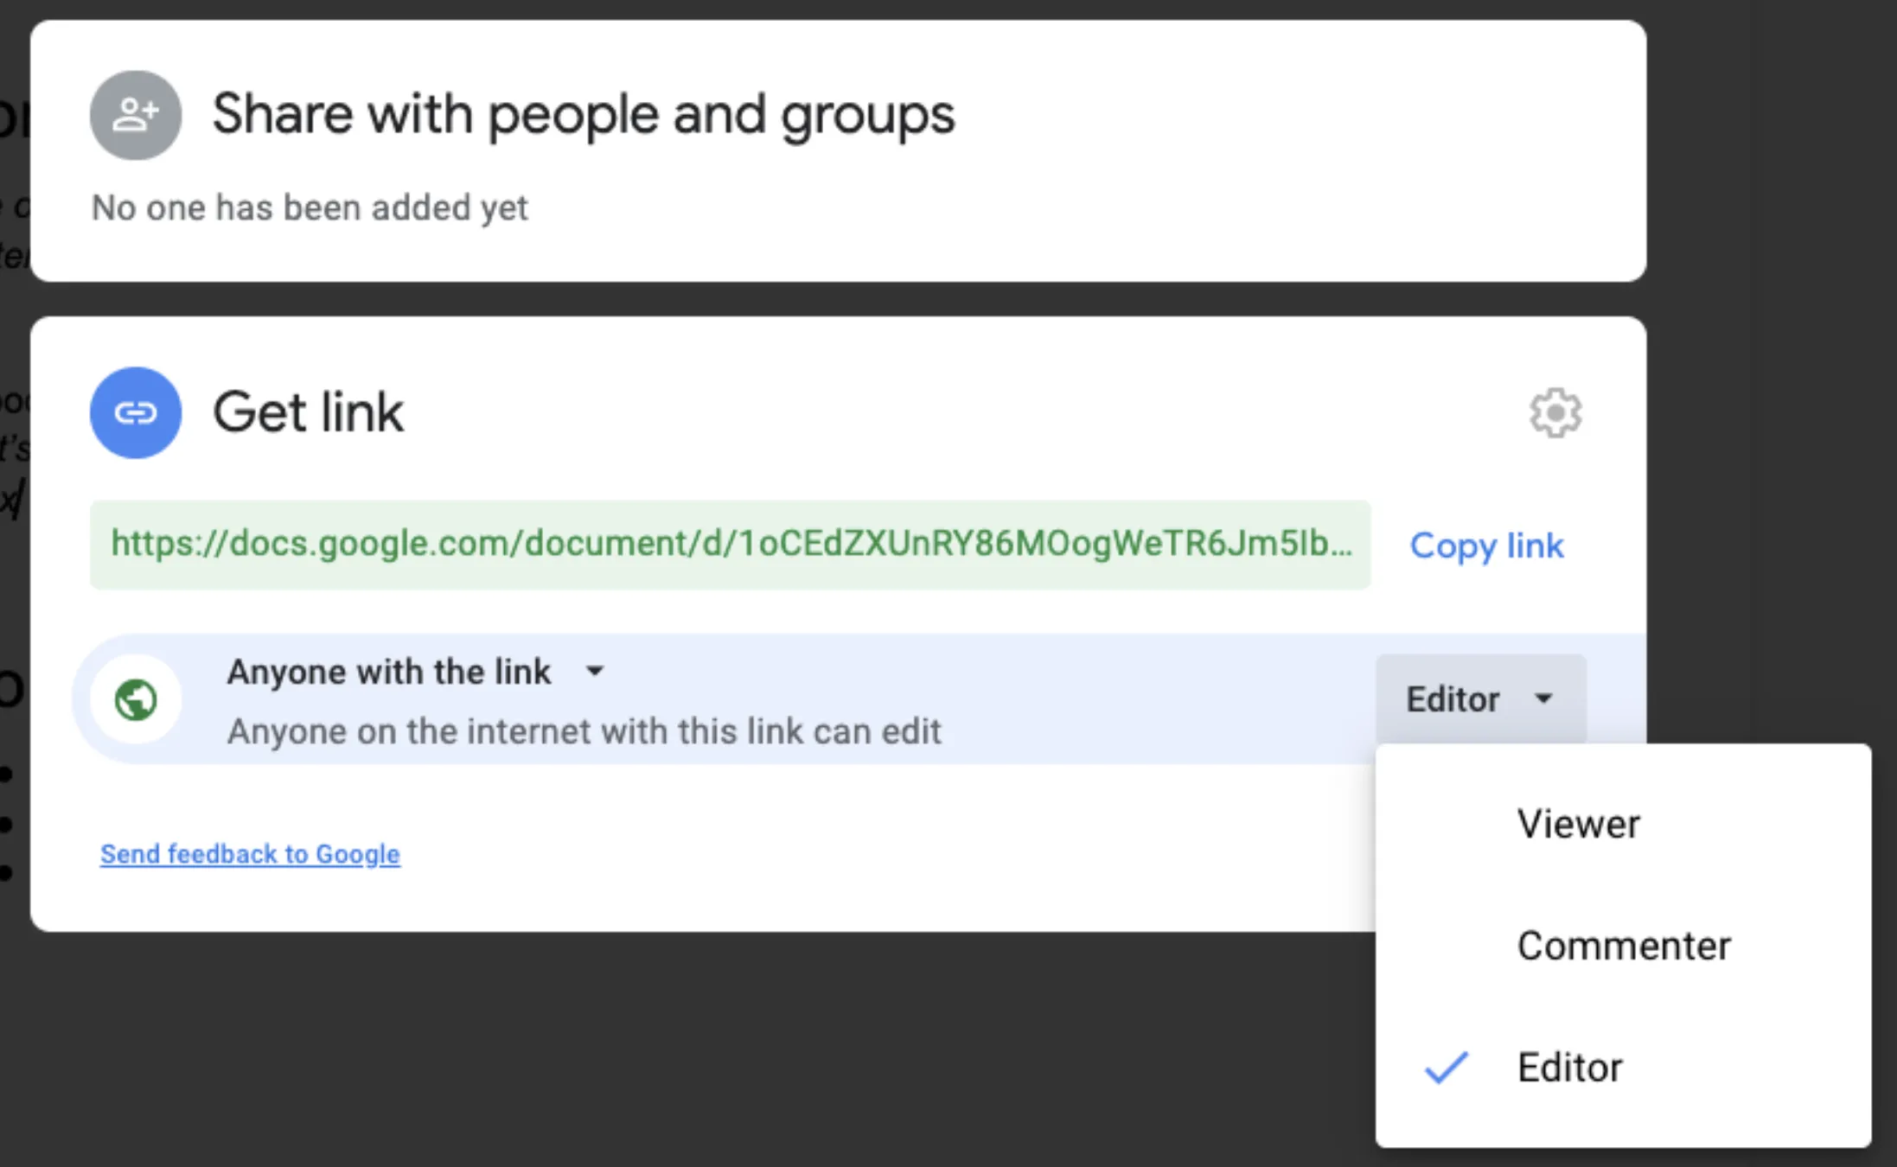Image resolution: width=1897 pixels, height=1167 pixels.
Task: Open link settings gear icon
Action: [1555, 412]
